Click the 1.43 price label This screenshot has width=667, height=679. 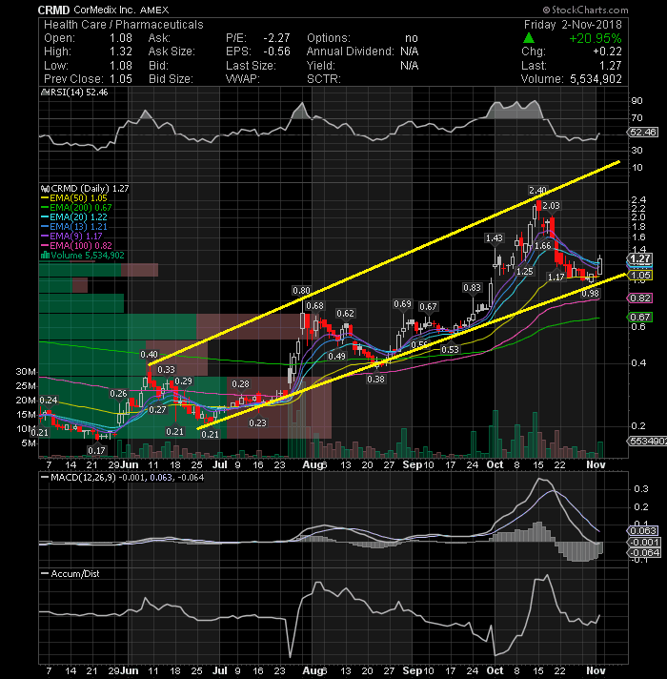(x=494, y=238)
